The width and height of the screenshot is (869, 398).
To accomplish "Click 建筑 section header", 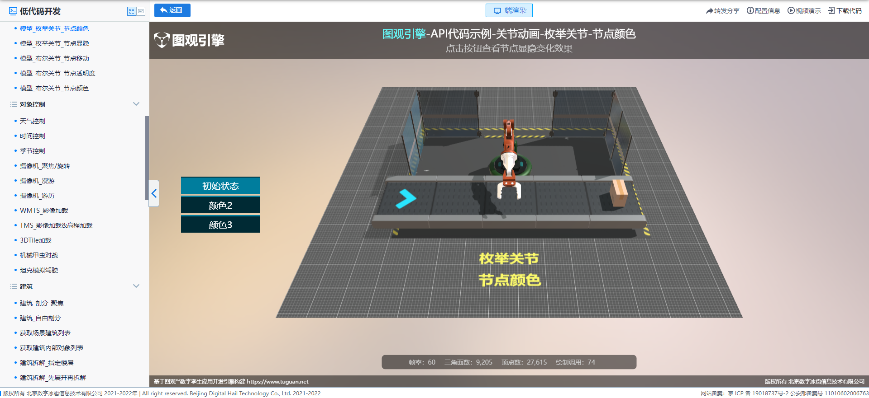I will (x=26, y=286).
